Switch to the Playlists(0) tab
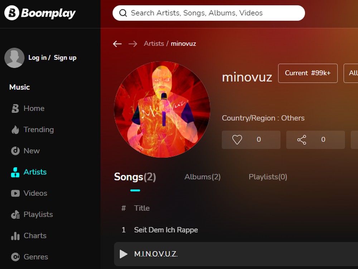358x269 pixels. [x=268, y=177]
